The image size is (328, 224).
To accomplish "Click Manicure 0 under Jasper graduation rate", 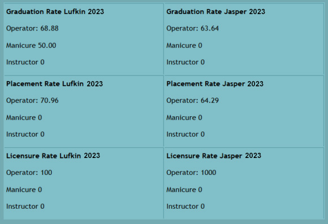I will pos(184,46).
